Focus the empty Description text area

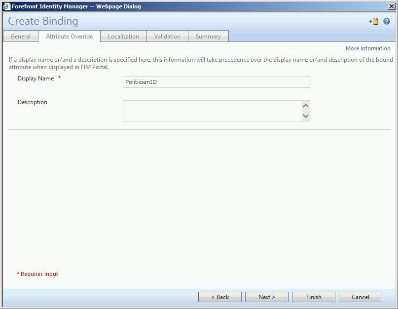point(213,111)
